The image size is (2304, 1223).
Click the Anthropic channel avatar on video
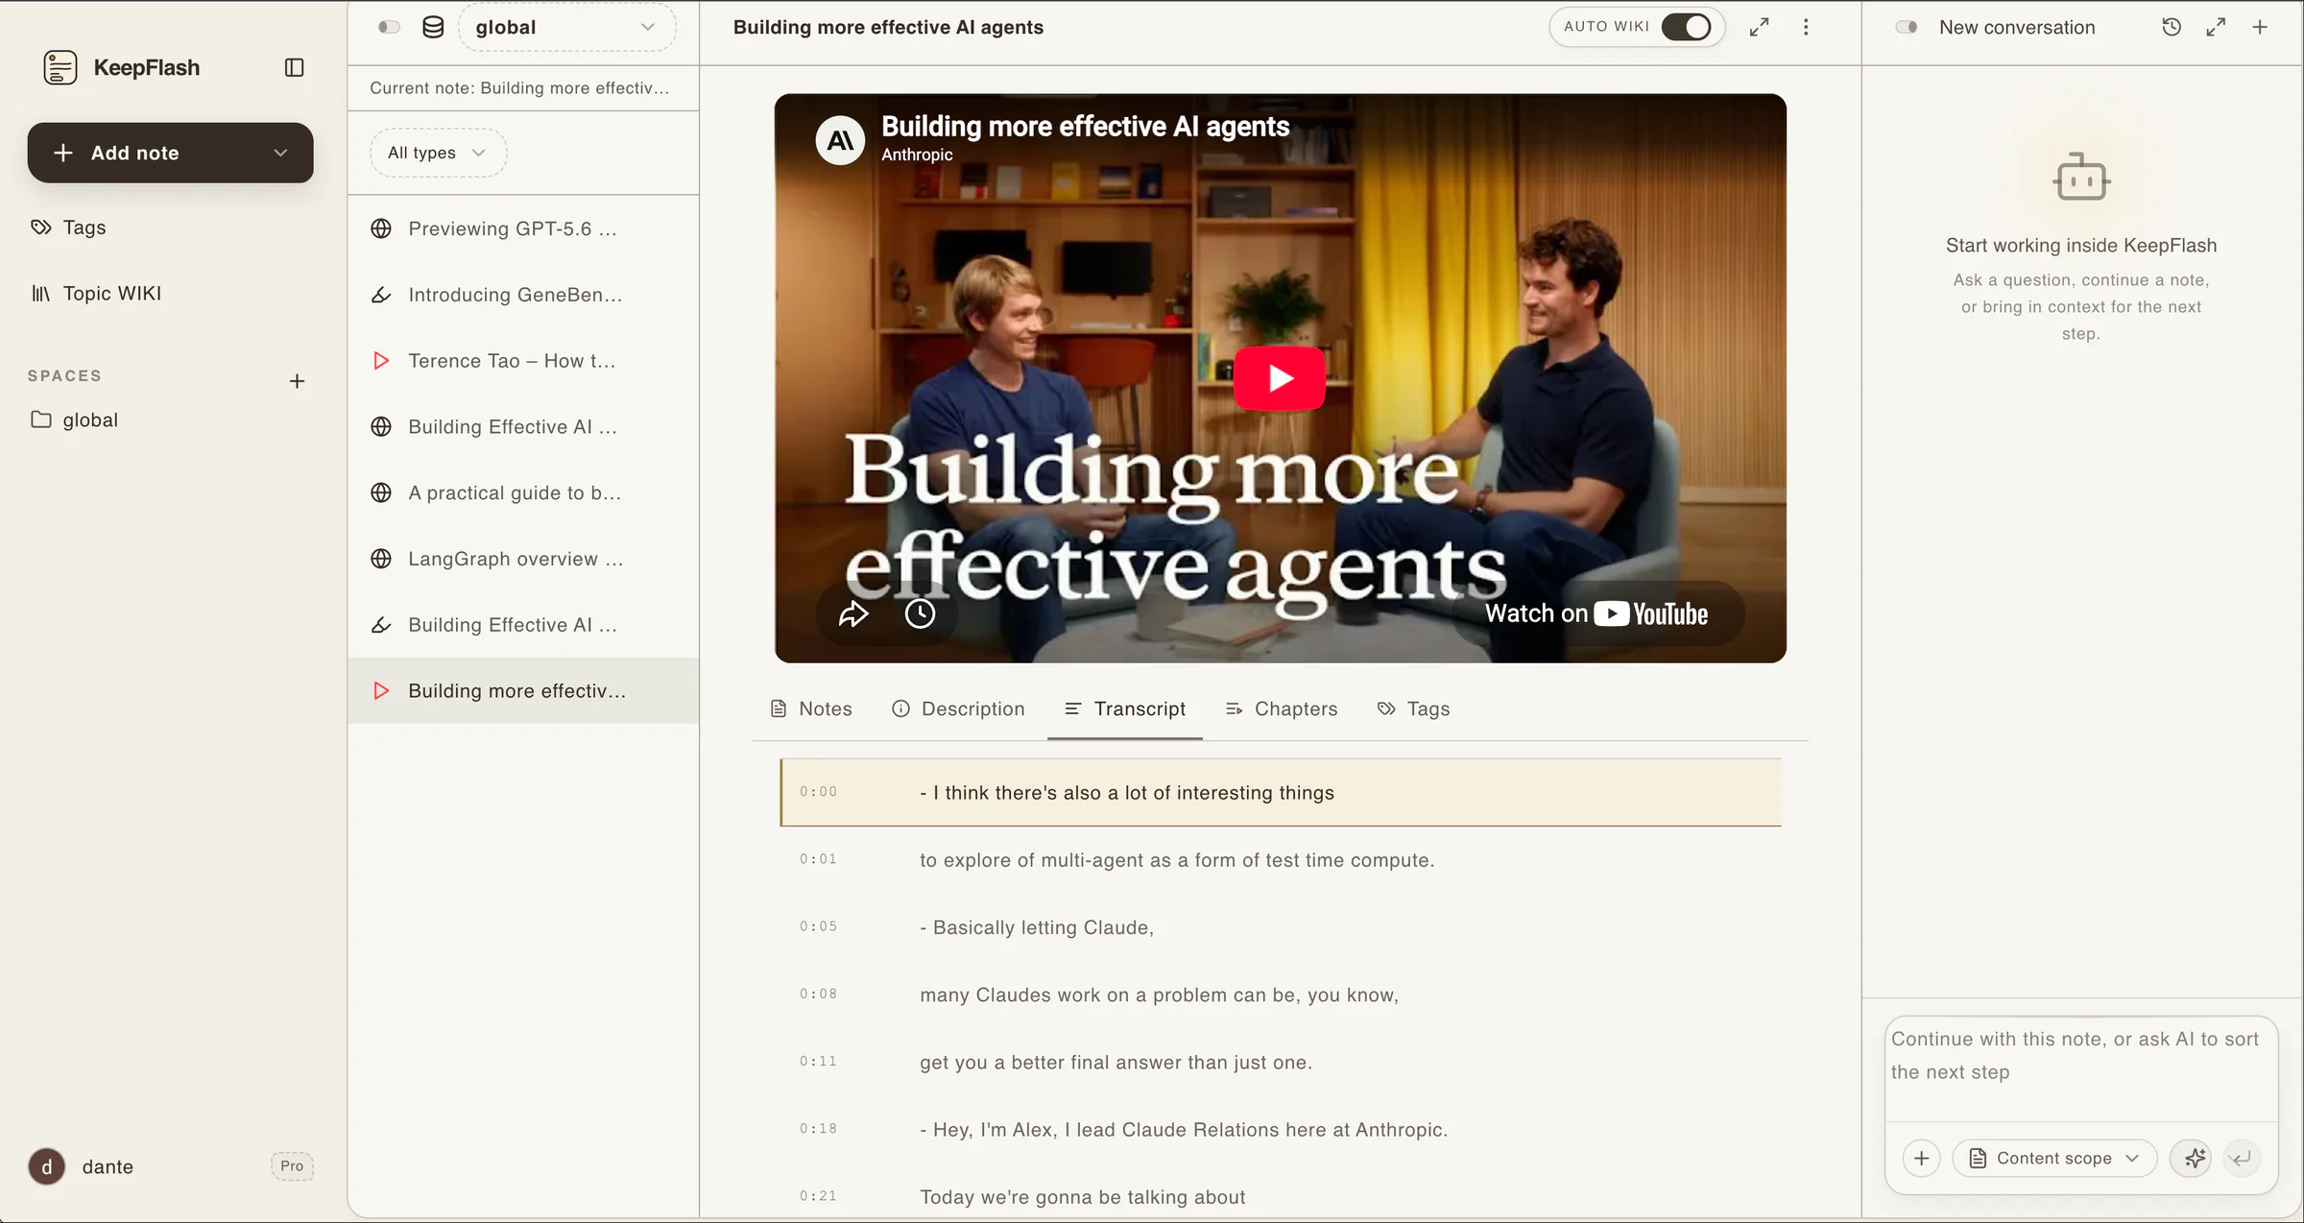coord(840,140)
